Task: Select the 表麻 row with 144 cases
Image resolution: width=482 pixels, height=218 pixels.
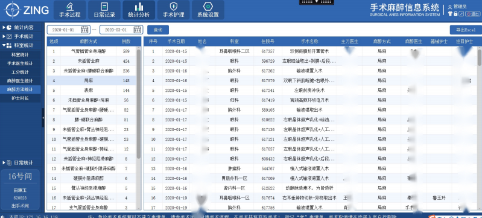Action: click(92, 91)
